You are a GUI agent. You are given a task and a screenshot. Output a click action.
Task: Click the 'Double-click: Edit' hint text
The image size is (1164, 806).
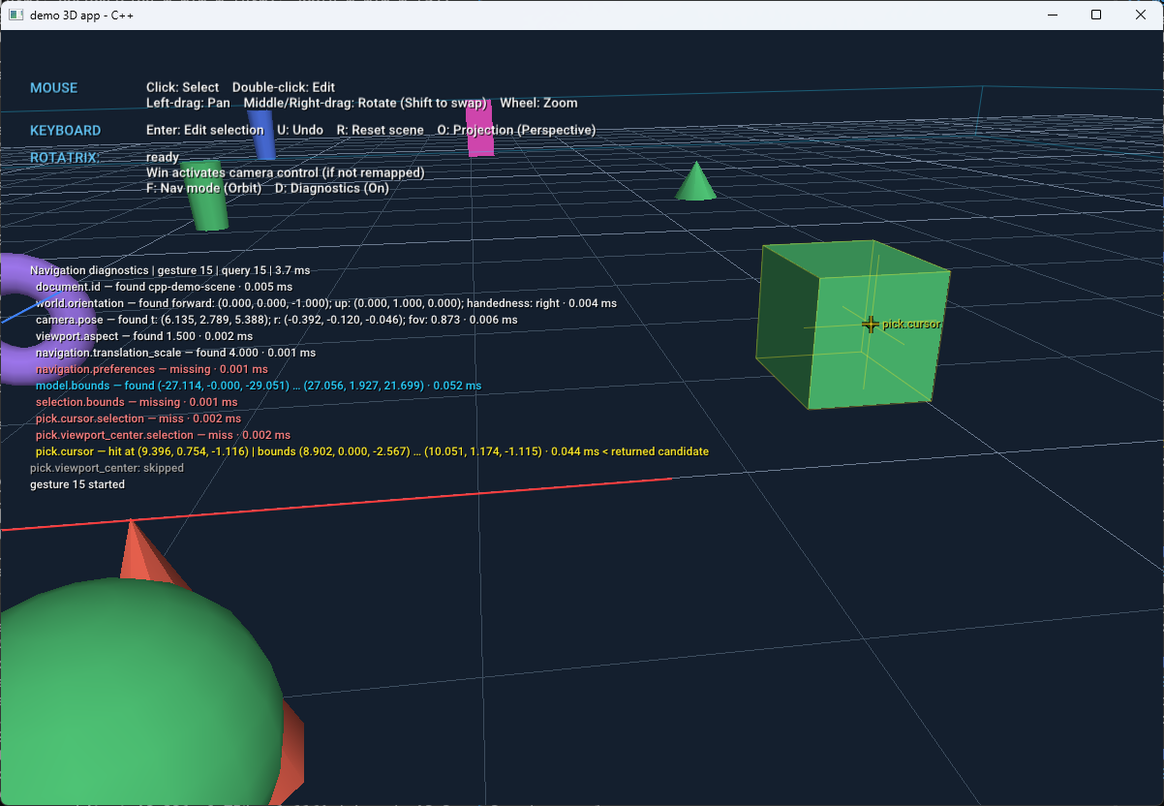click(x=284, y=87)
